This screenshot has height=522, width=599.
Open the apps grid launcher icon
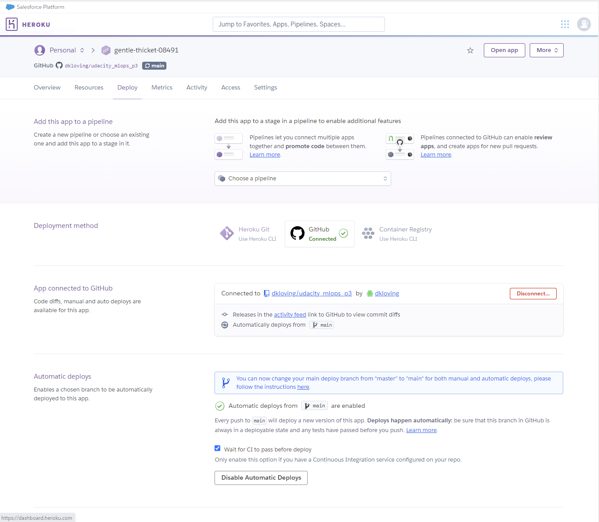click(565, 24)
